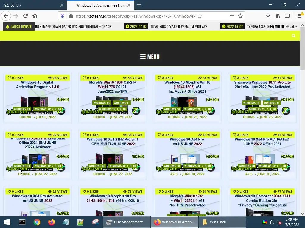Open the Firefox home page
The image size is (305, 228).
pyautogui.click(x=35, y=16)
